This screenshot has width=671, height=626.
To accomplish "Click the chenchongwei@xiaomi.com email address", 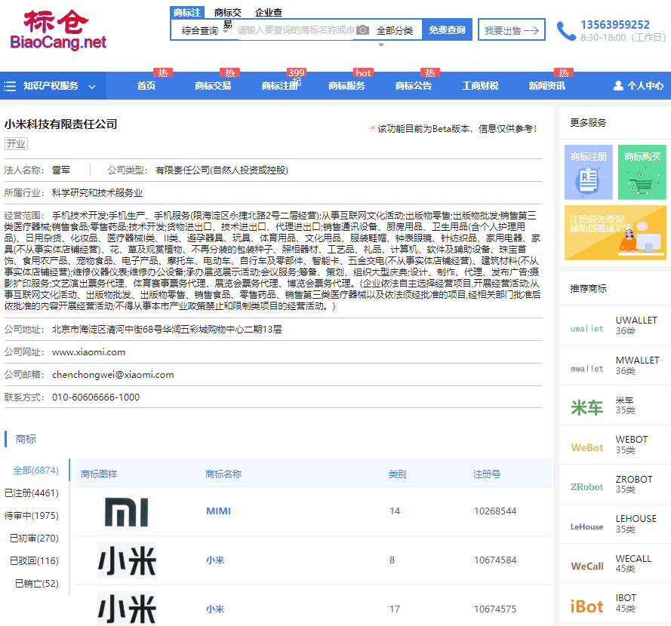I will tap(113, 375).
